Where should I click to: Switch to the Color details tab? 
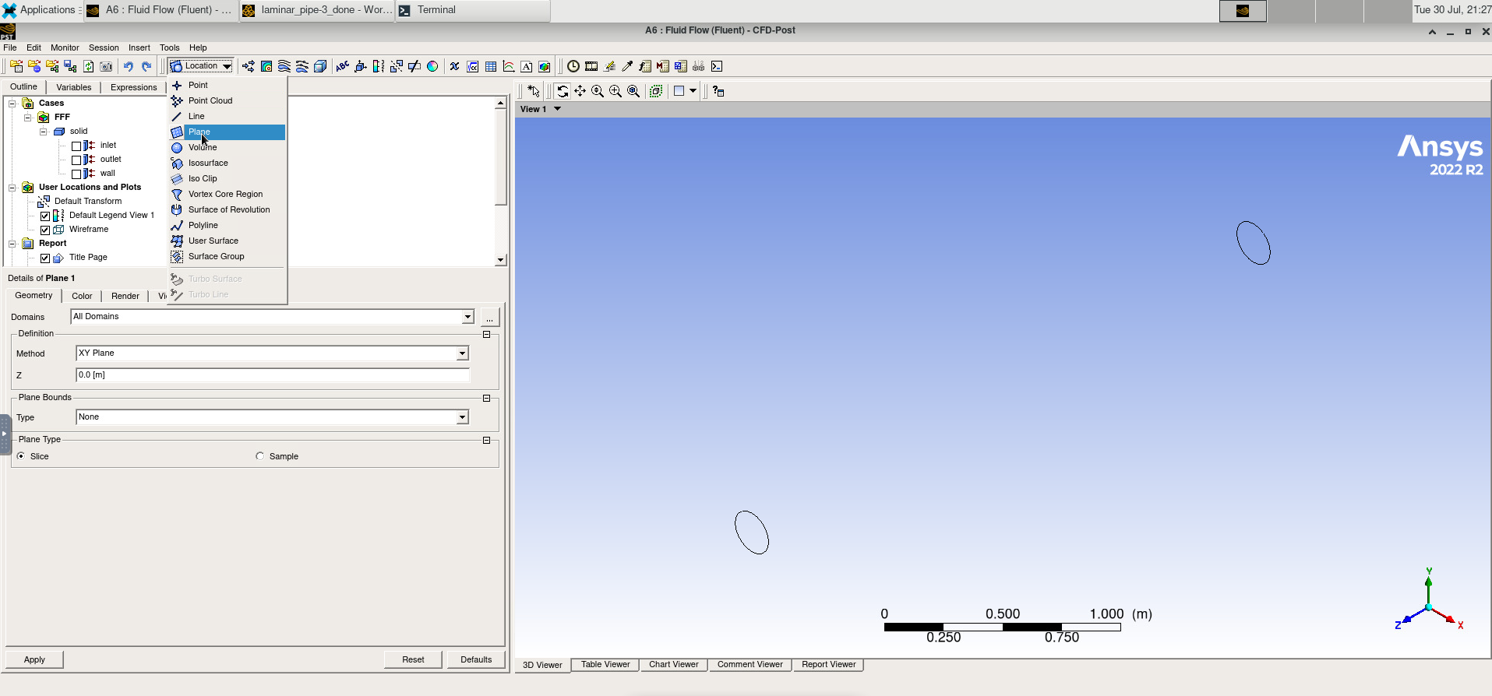(82, 296)
